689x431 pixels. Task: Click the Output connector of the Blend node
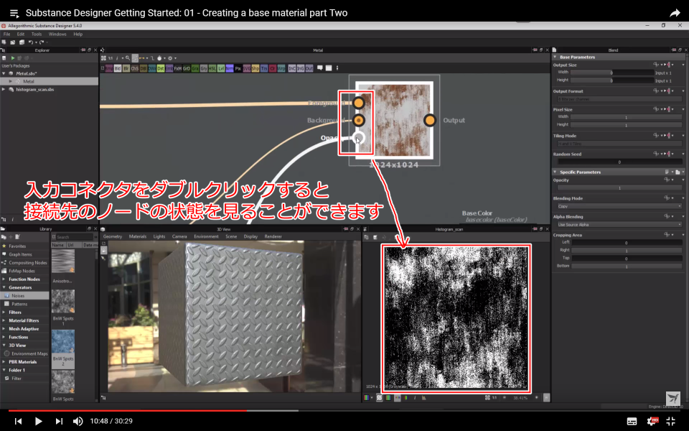pyautogui.click(x=430, y=120)
